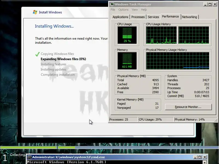
Task: Click the Resource Monitor button
Action: pos(188,107)
